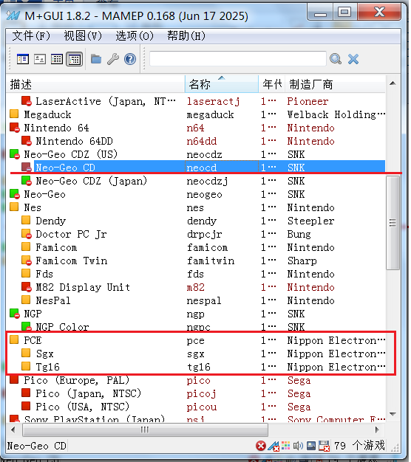Viewport: 411px width, 462px height.
Task: Open settings via the wrench icon
Action: [x=113, y=59]
